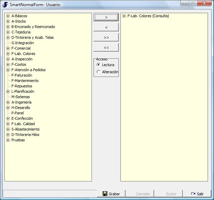
Task: Select the M-Sistemas tree item
Action: 21,97
